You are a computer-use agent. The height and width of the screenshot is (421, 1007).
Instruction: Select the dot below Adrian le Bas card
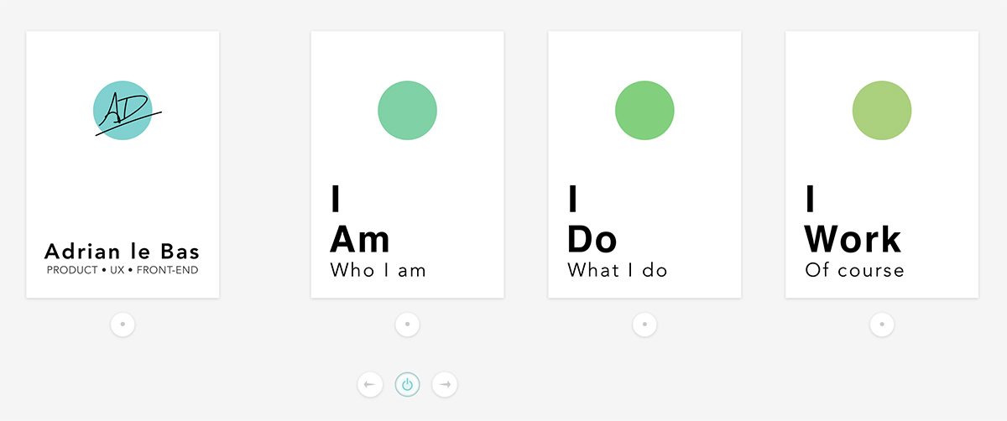[123, 324]
